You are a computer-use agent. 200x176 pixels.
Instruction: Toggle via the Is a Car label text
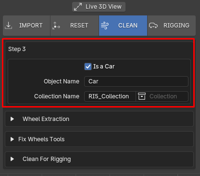tap(104, 67)
